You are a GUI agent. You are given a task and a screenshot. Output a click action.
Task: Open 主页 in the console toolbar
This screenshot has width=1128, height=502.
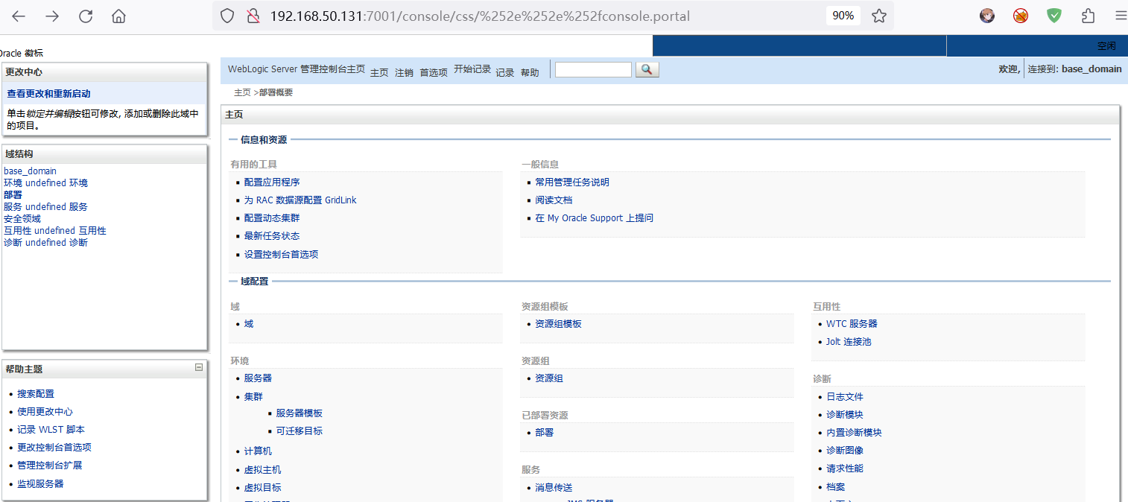coord(379,72)
